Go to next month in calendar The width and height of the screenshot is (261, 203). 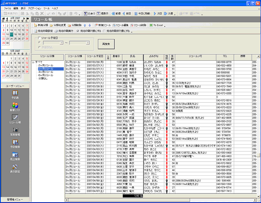click(x=24, y=18)
